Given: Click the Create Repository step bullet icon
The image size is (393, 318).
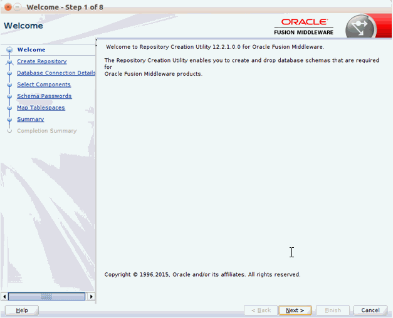Looking at the screenshot, I should (9, 61).
